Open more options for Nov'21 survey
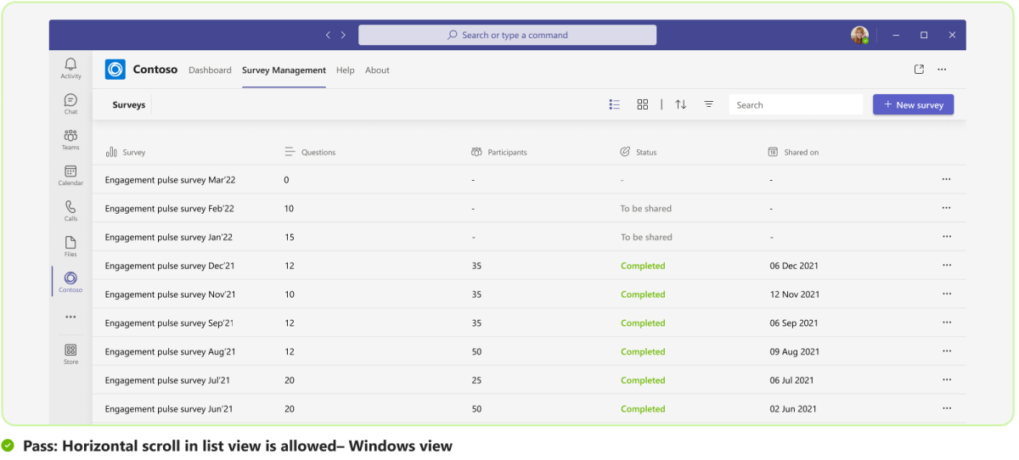This screenshot has height=460, width=1019. click(946, 295)
